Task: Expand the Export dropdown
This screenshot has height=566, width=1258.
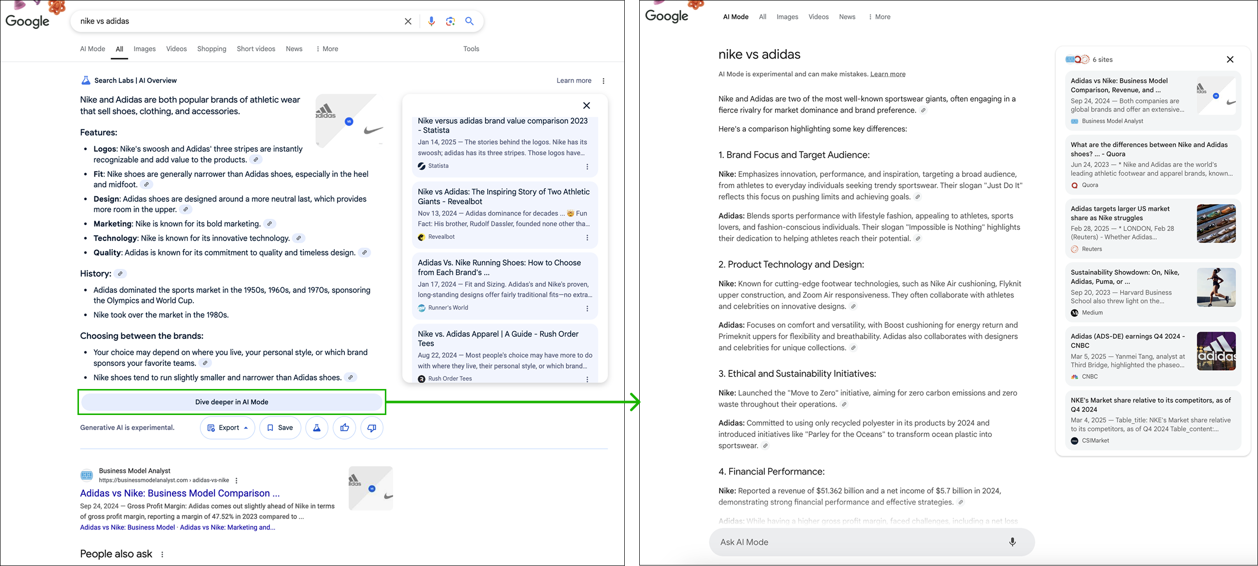Action: click(228, 427)
